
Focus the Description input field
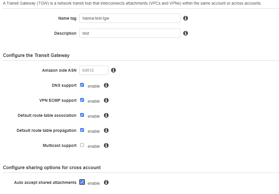point(130,33)
